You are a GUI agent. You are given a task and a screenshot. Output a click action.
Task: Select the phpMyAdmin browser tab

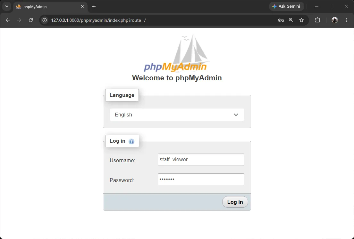click(x=50, y=6)
